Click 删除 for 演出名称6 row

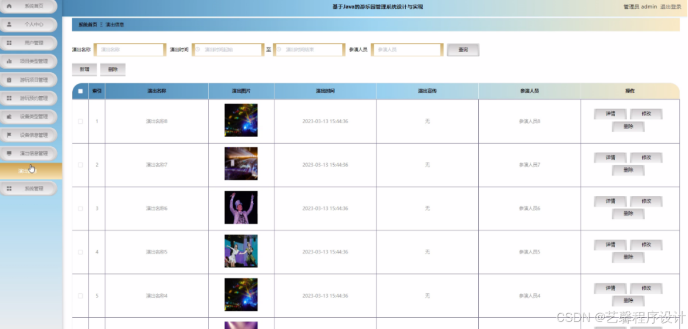click(628, 214)
